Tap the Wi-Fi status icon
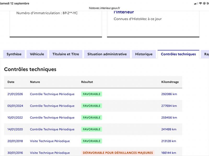This screenshot has height=156, width=209. click(x=200, y=3)
